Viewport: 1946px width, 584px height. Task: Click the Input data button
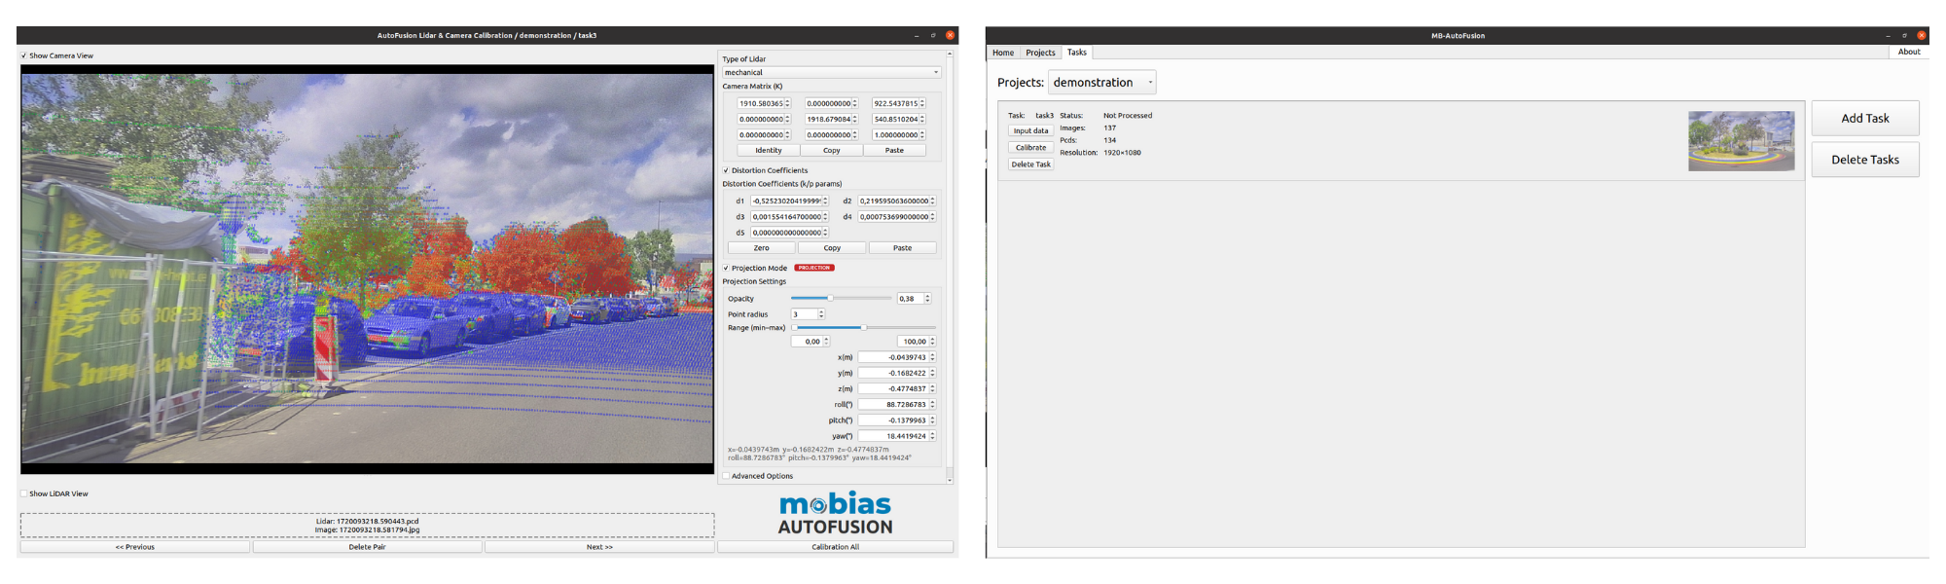(x=1030, y=130)
